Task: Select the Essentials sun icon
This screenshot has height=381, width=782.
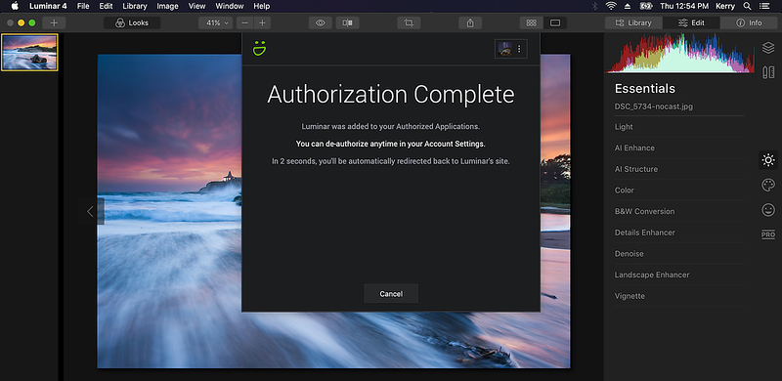Action: point(768,160)
